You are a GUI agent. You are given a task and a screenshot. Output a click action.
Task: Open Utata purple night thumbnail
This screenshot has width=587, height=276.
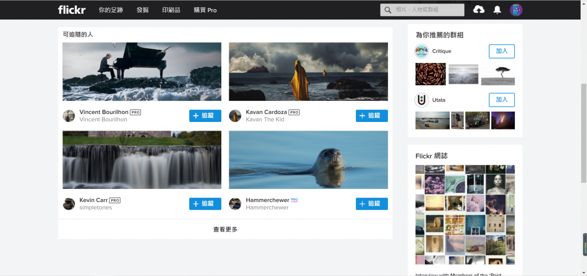tap(503, 120)
